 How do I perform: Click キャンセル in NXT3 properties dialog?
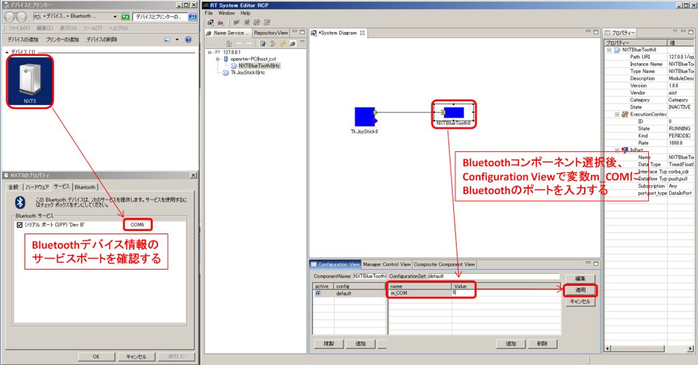(136, 357)
